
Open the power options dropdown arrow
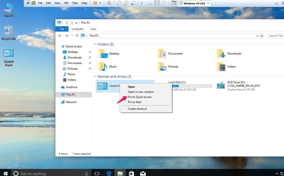[100, 3]
